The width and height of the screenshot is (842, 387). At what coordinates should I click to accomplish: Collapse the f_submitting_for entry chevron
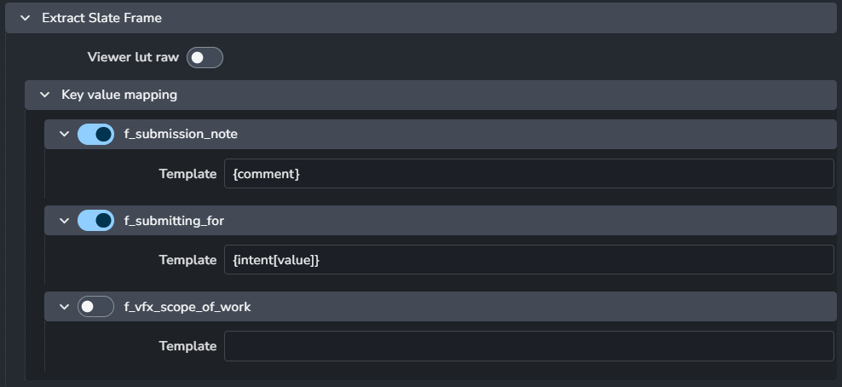coord(64,221)
